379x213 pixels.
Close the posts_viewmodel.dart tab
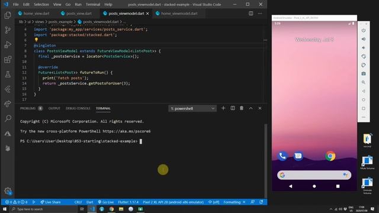[147, 14]
